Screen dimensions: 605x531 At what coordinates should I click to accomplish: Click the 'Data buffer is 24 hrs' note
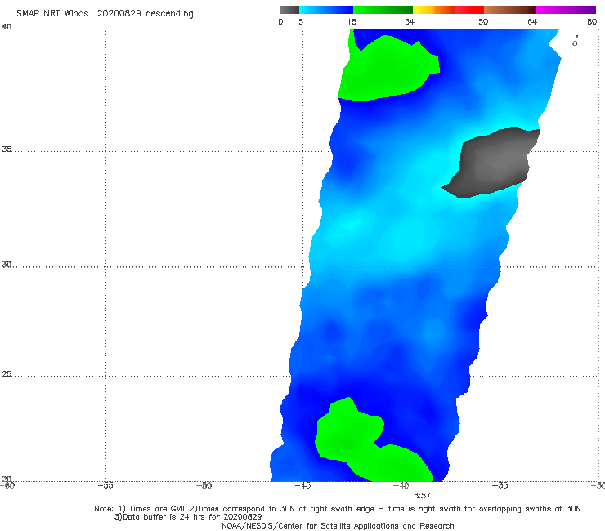tap(188, 517)
